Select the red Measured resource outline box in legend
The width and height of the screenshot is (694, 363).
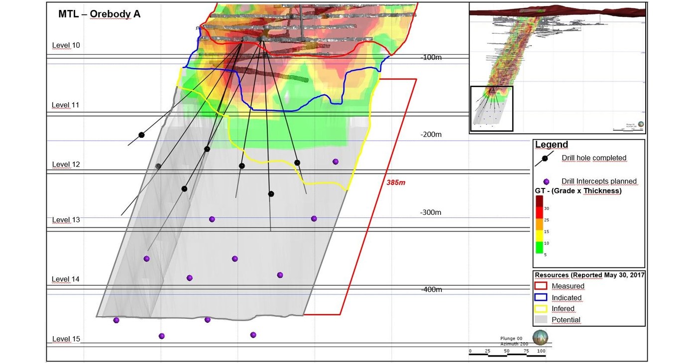541,286
